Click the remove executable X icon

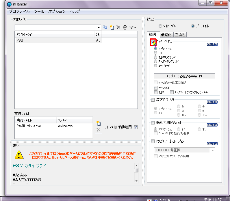(x=99, y=130)
